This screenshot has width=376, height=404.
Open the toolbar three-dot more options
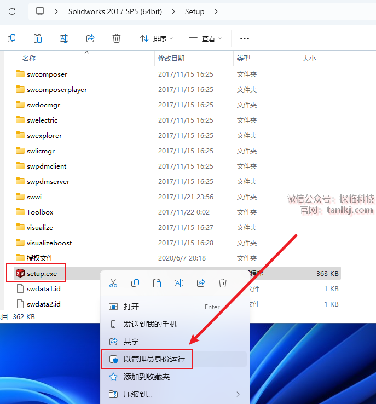tap(245, 39)
